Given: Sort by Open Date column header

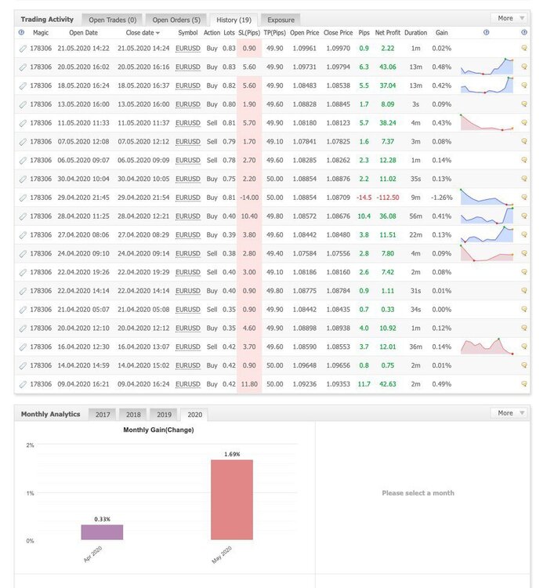Looking at the screenshot, I should (x=83, y=33).
